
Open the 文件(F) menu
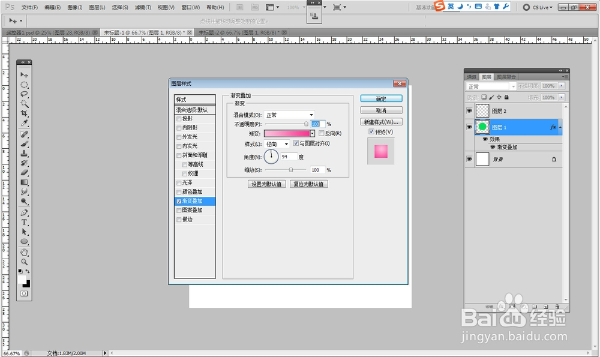click(29, 7)
